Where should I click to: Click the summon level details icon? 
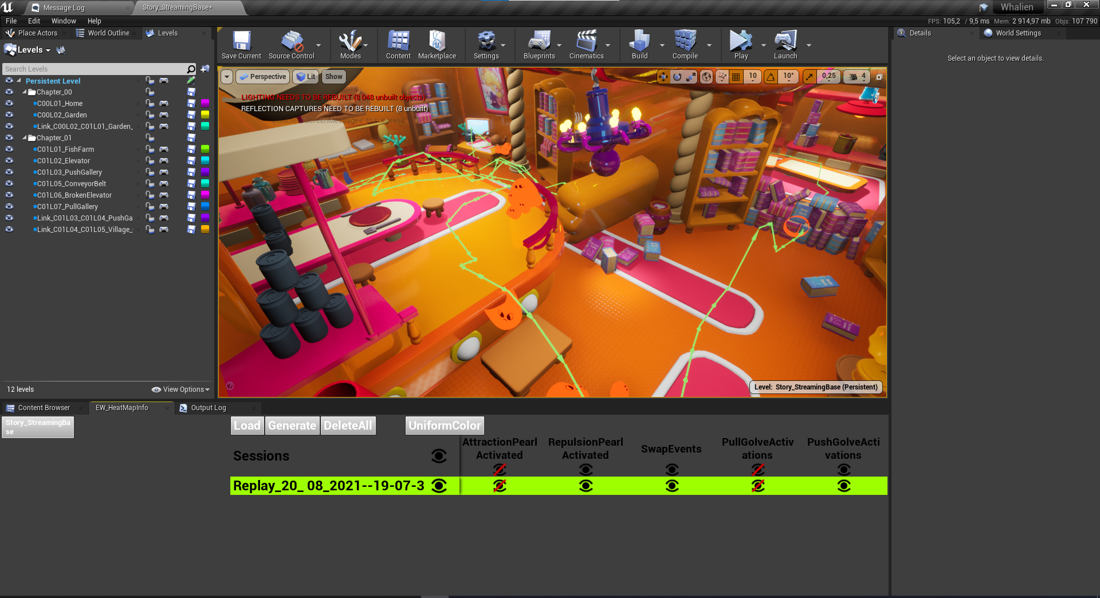tap(61, 50)
